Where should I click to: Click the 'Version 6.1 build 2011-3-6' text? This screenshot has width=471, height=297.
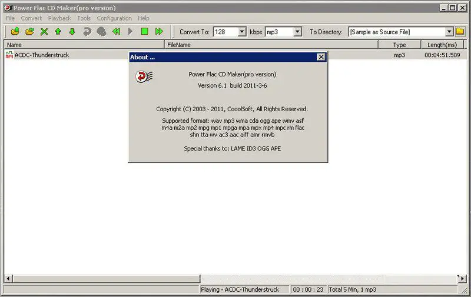232,85
